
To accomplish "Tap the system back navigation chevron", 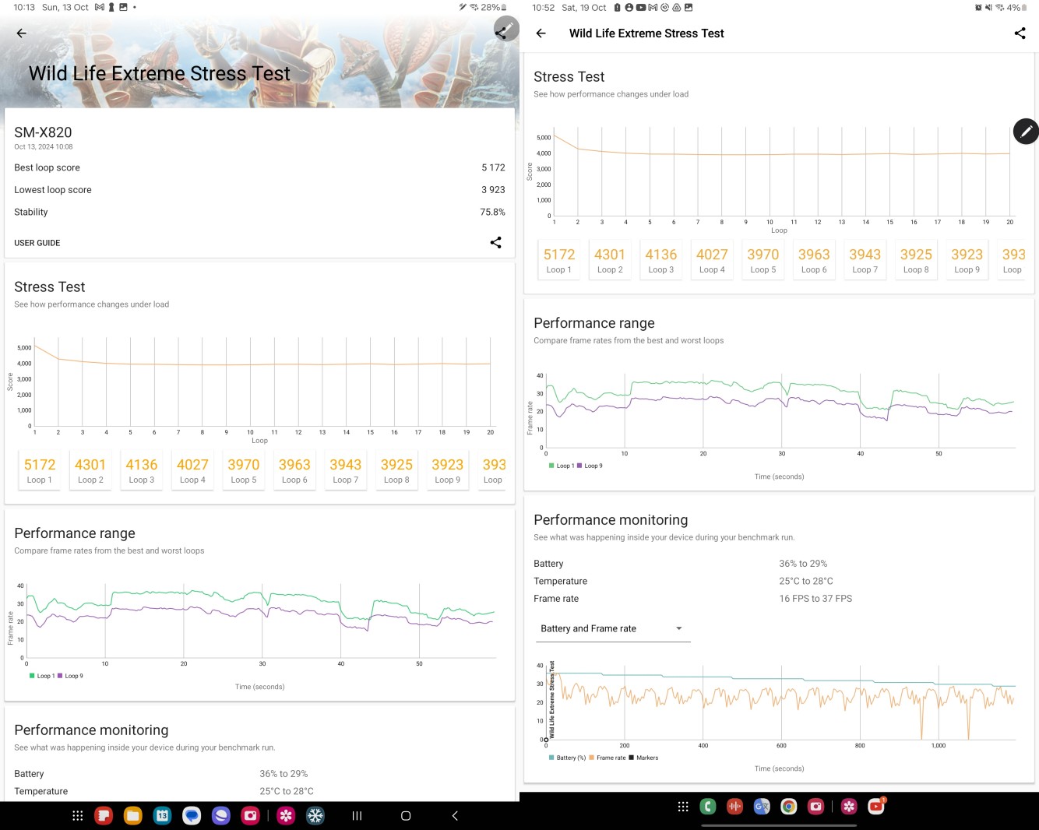I will click(455, 815).
